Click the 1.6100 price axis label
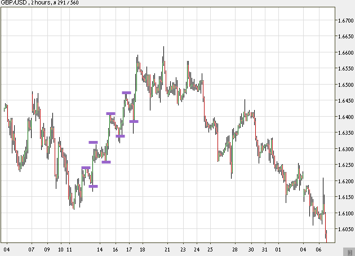 [346, 213]
